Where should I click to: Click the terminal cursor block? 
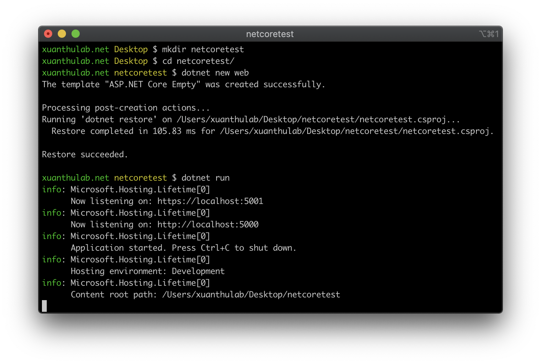44,306
